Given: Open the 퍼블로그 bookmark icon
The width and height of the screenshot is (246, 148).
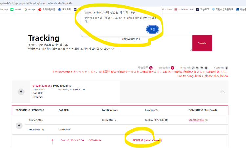Looking at the screenshot, I should click(198, 10).
